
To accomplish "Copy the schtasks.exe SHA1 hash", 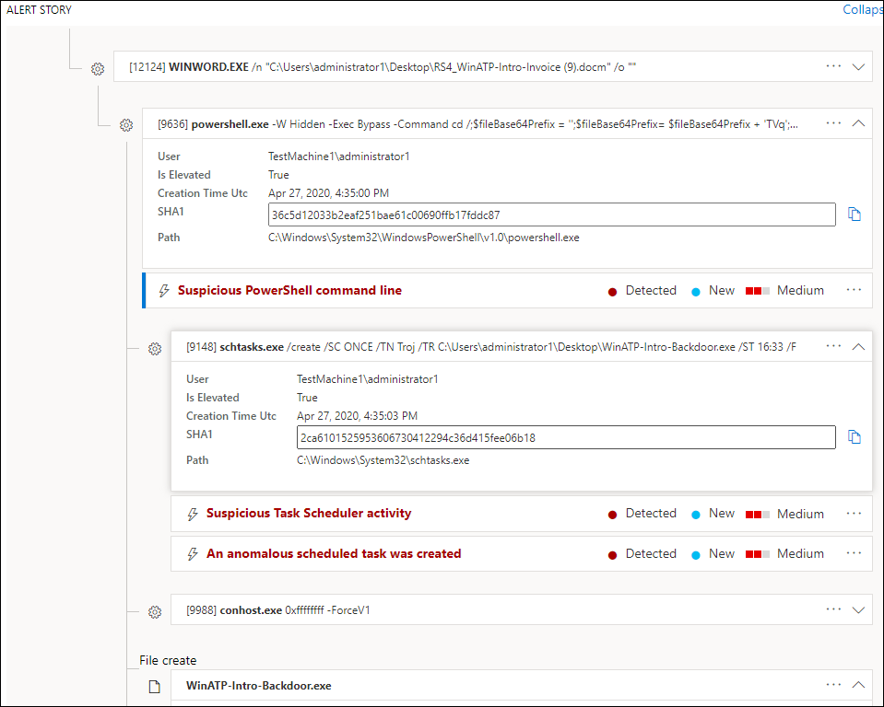I will pos(855,437).
